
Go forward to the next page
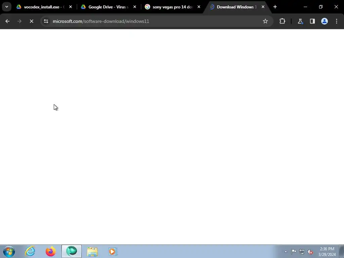pyautogui.click(x=19, y=21)
